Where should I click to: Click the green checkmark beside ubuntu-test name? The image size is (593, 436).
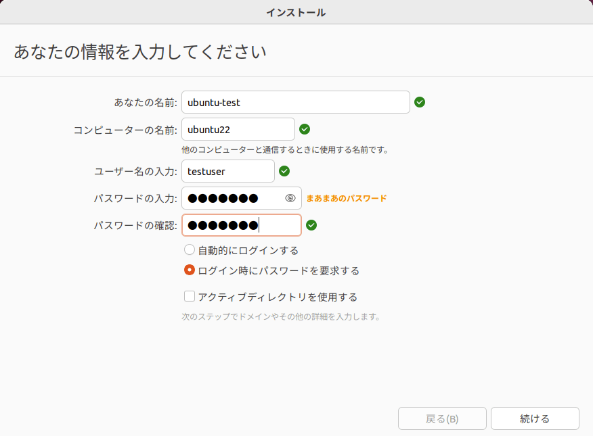pyautogui.click(x=420, y=102)
